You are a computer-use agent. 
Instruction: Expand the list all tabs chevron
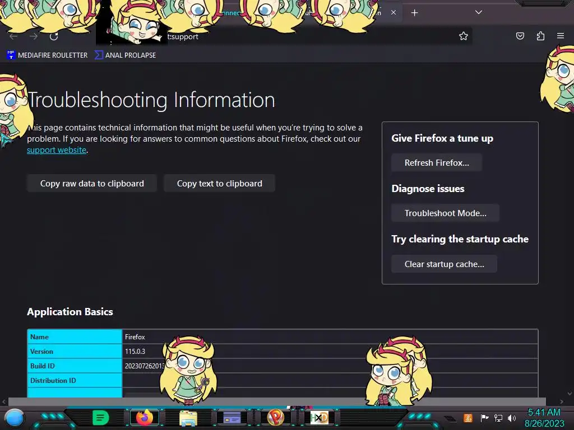tap(479, 12)
